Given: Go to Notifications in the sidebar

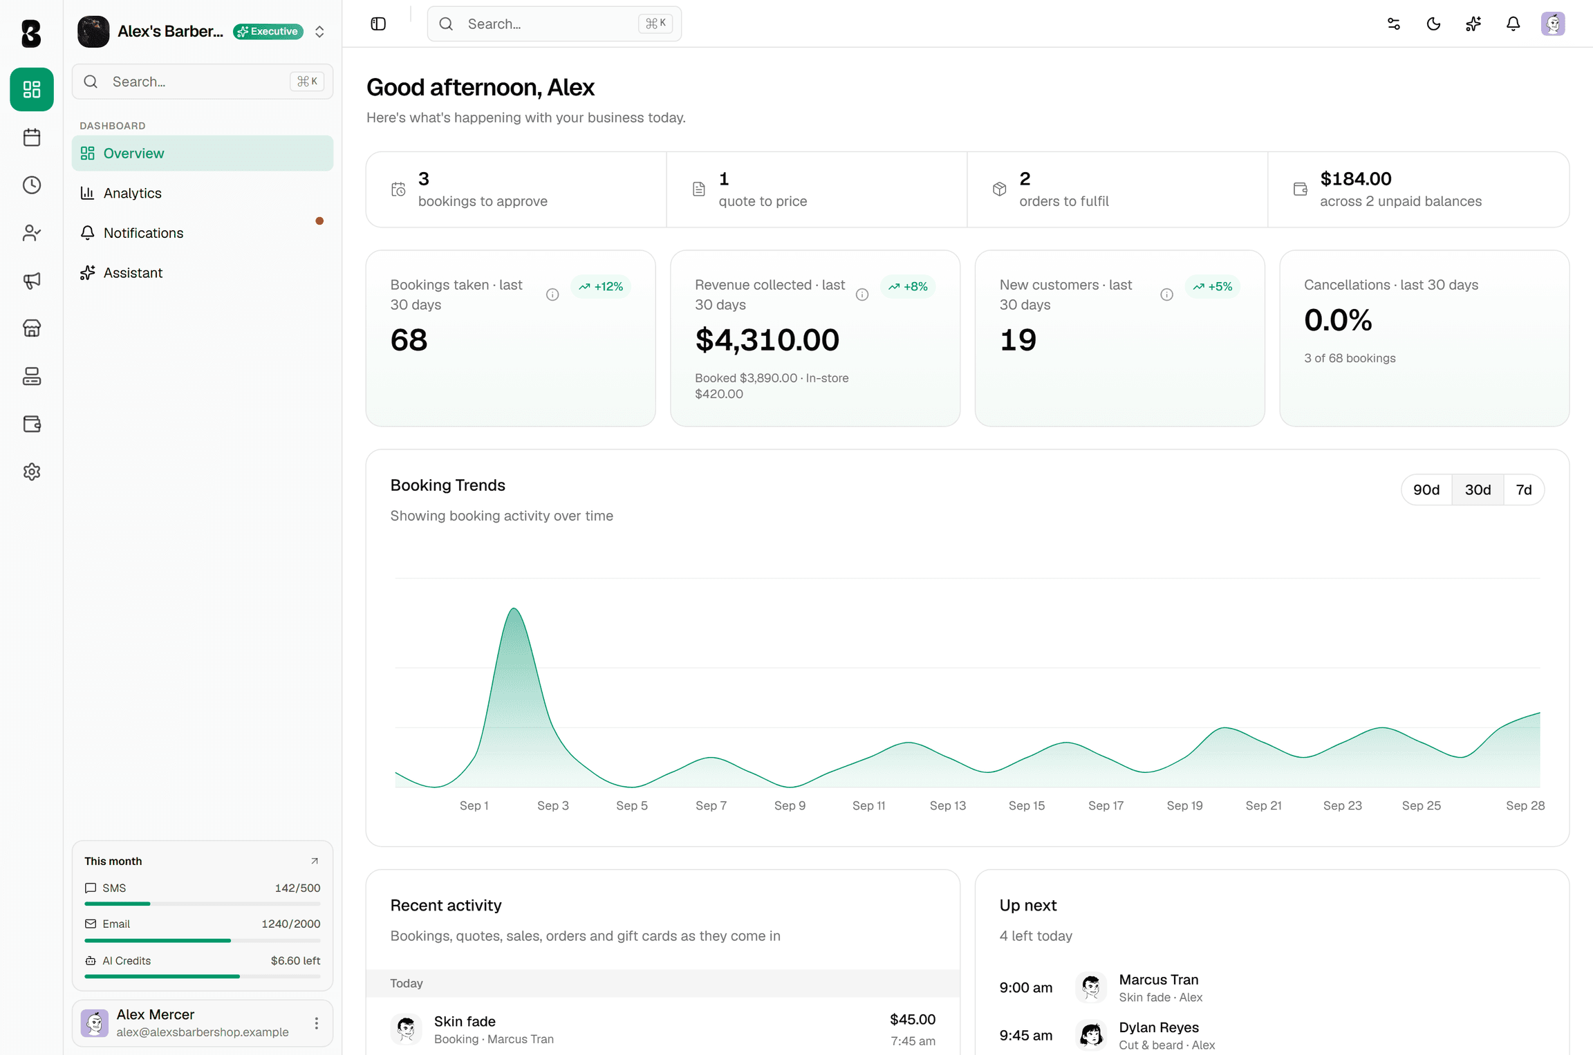Looking at the screenshot, I should (x=203, y=233).
